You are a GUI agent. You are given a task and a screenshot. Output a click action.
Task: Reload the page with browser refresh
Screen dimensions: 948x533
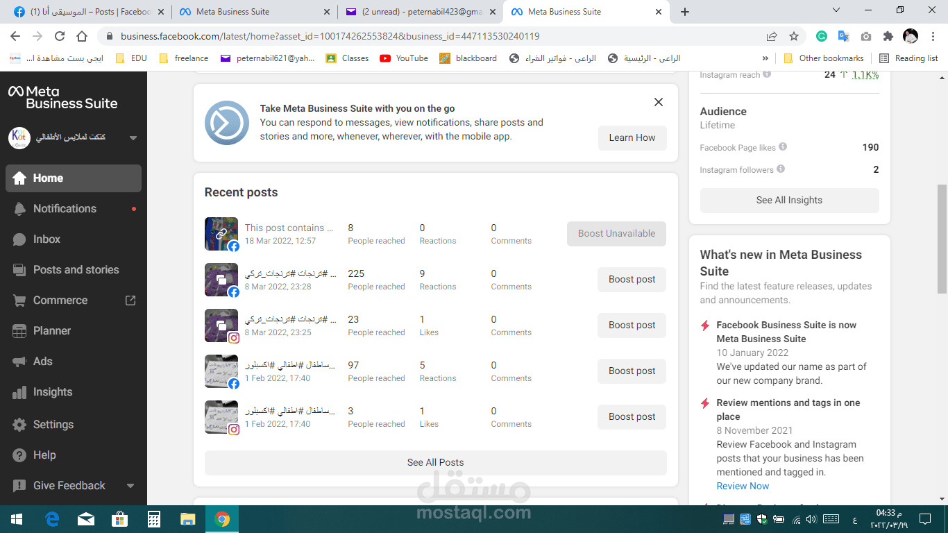tap(60, 36)
